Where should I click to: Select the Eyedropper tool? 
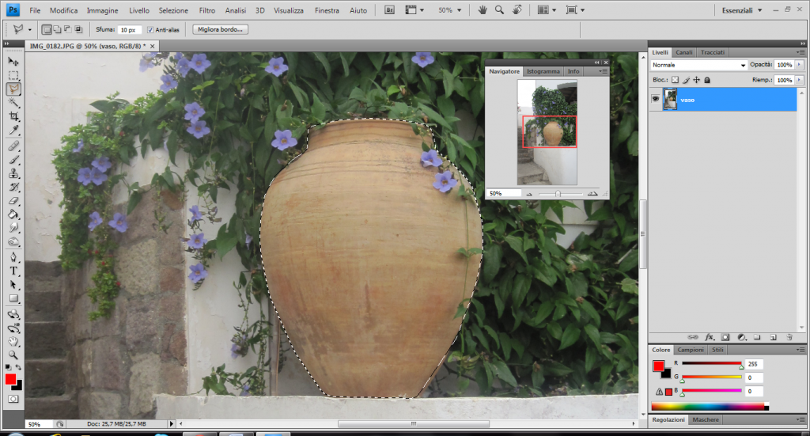coord(13,130)
